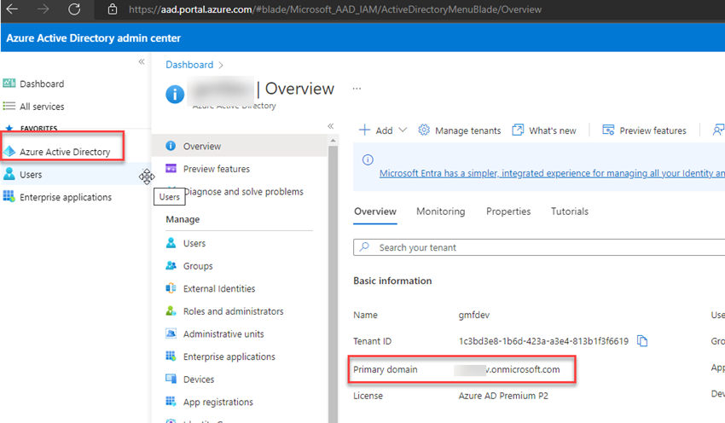Copy the Tenant ID with the copy icon

[x=642, y=341]
